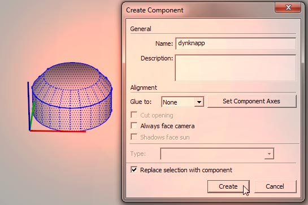Expand the Glue to dropdown arrow

(199, 102)
